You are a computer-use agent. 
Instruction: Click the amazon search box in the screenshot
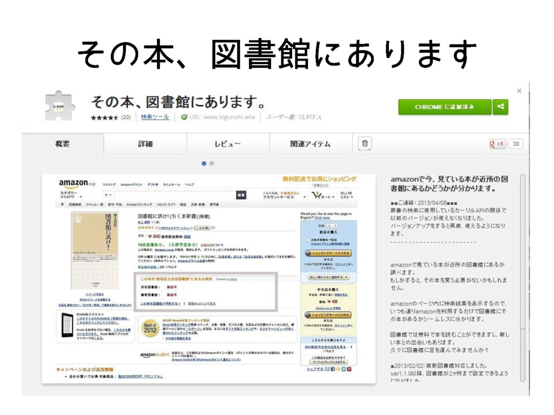175,195
